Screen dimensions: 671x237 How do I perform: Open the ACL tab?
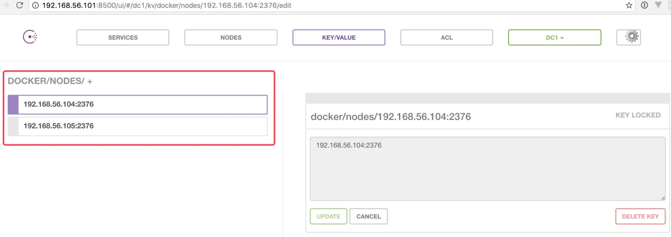click(x=447, y=37)
